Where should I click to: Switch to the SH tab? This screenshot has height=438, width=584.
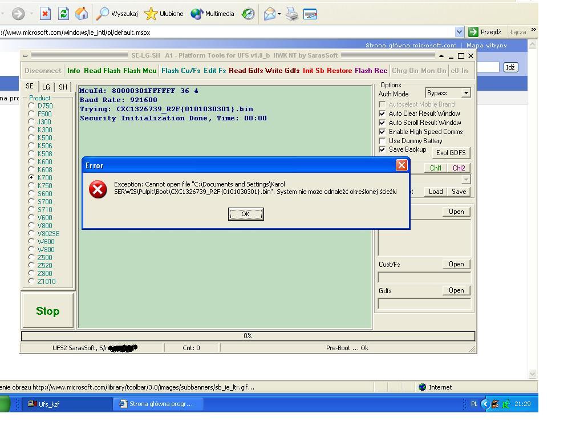point(63,87)
